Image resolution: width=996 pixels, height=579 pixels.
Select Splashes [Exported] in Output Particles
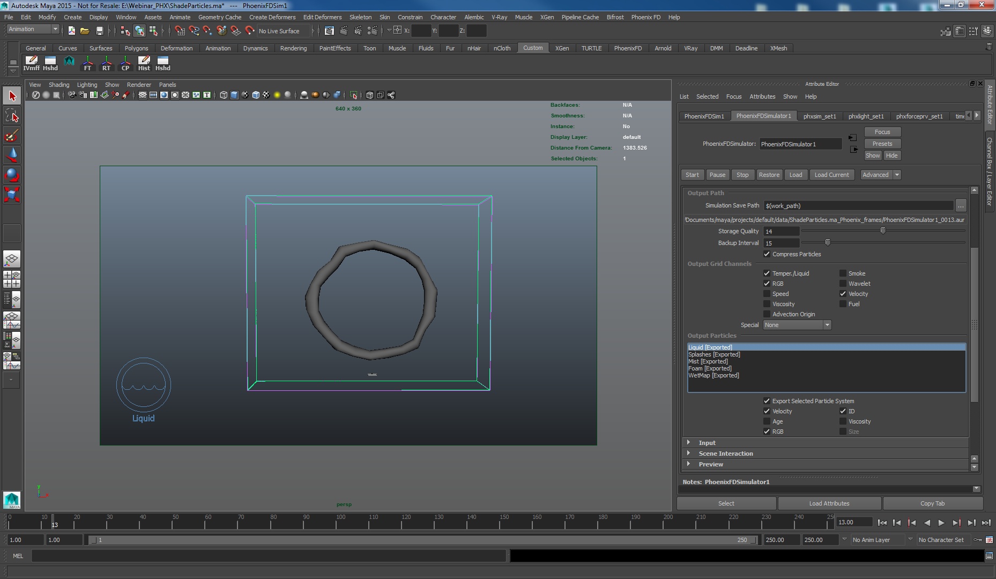pyautogui.click(x=714, y=354)
